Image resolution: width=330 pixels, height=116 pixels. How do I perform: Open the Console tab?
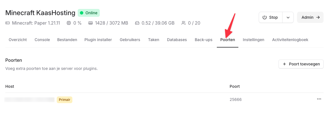(42, 40)
